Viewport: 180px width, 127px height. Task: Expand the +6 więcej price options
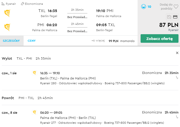pos(98,40)
